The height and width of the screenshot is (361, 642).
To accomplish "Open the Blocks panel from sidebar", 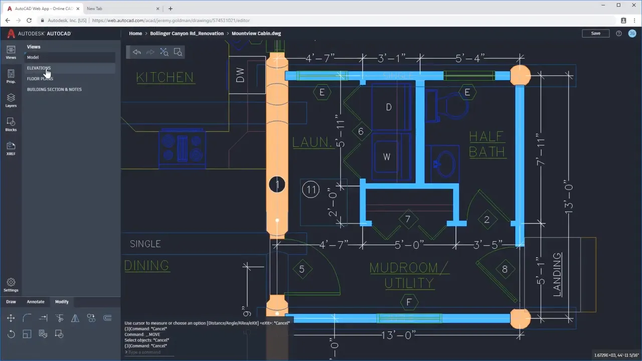I will 11,124.
